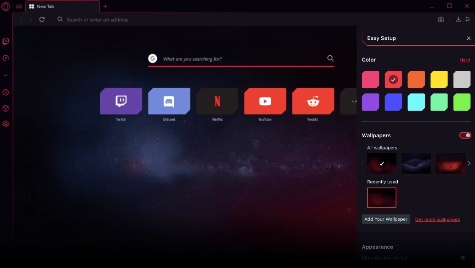Click the magnifier icon in the address bar
The image size is (475, 268).
[60, 19]
